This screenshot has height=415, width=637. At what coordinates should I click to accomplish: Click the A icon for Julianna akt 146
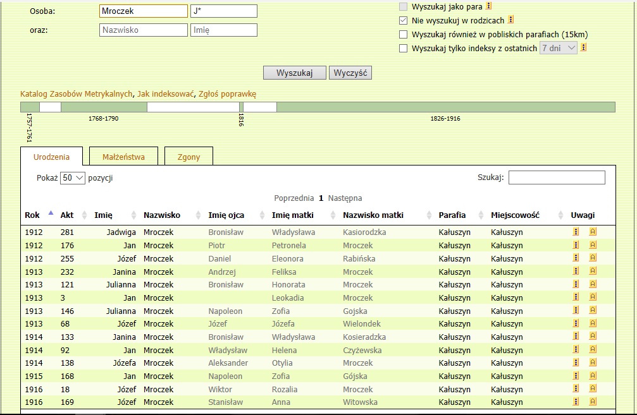tap(593, 311)
